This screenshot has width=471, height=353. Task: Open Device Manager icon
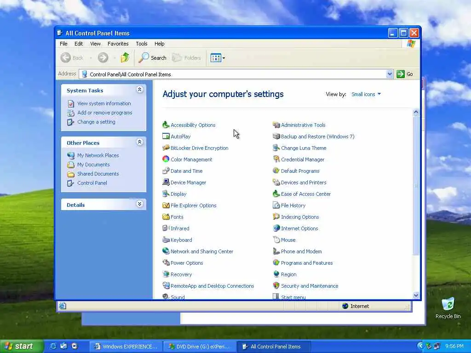[166, 182]
